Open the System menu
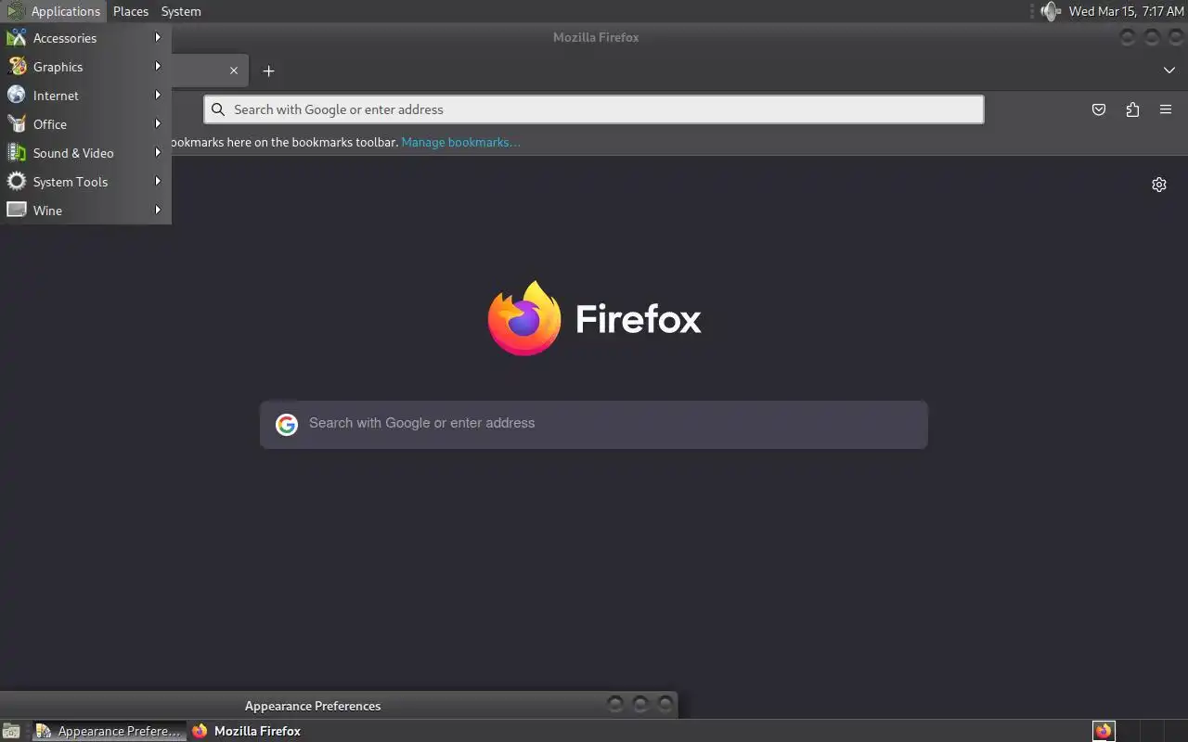Screen dimensions: 1188x742 (181, 11)
